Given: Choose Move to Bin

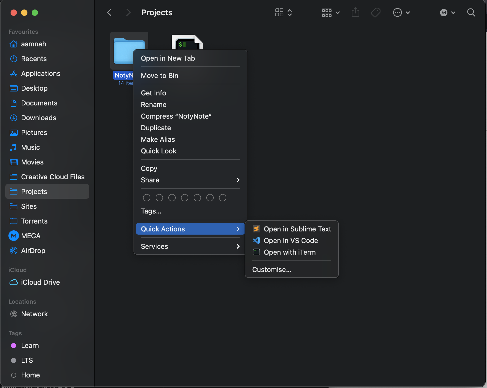Looking at the screenshot, I should 190,76.
